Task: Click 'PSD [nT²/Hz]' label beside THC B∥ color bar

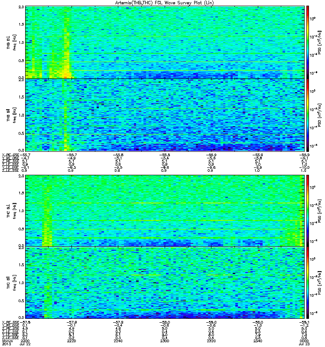Action: pos(320,283)
